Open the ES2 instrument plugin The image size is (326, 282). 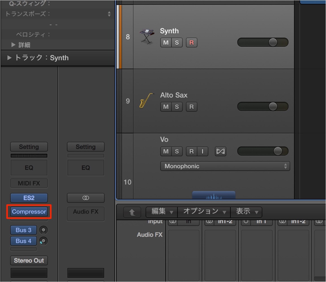(29, 198)
